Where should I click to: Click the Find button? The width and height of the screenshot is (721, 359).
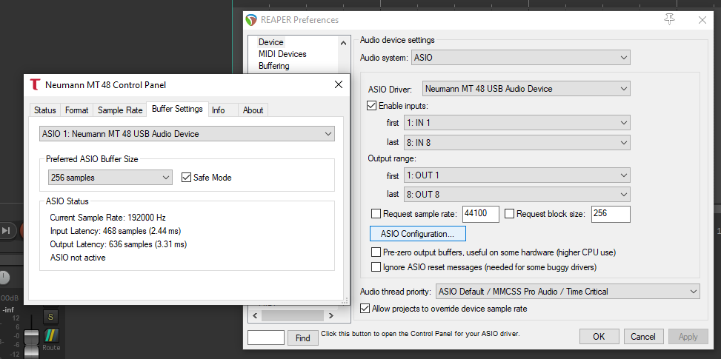pos(302,338)
